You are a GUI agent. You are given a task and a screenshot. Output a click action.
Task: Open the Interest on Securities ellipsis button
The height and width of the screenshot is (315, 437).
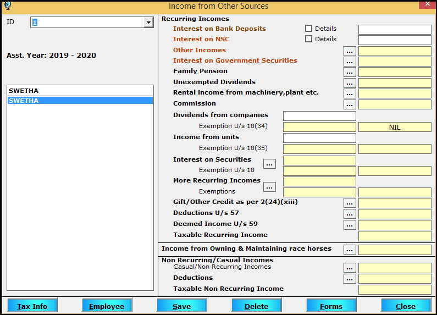click(269, 164)
